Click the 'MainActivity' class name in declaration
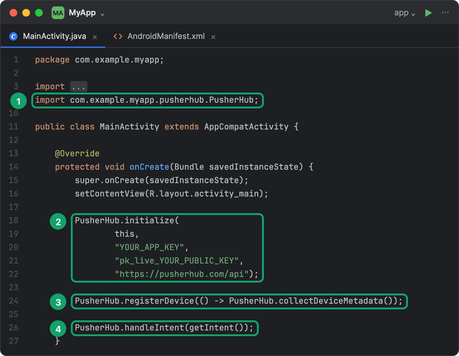 [x=129, y=127]
